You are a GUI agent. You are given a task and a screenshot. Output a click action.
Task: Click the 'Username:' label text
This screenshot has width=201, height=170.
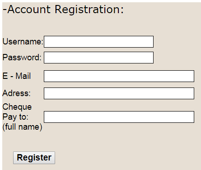(x=23, y=42)
